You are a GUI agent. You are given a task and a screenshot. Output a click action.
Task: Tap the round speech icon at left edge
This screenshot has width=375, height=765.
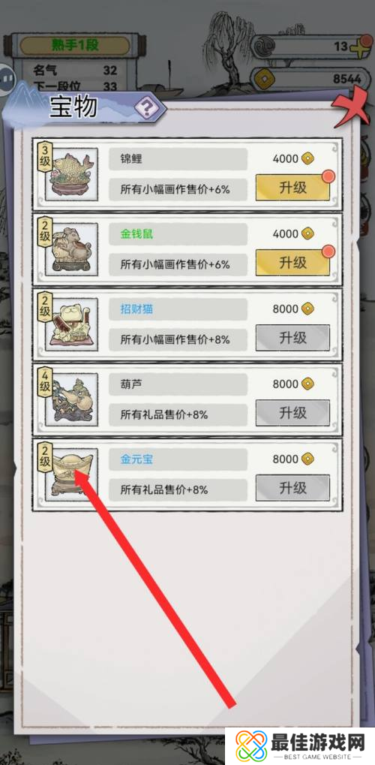[x=6, y=78]
